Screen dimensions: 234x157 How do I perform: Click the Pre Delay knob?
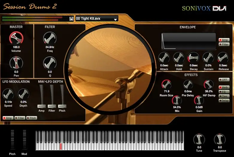[x=188, y=84]
